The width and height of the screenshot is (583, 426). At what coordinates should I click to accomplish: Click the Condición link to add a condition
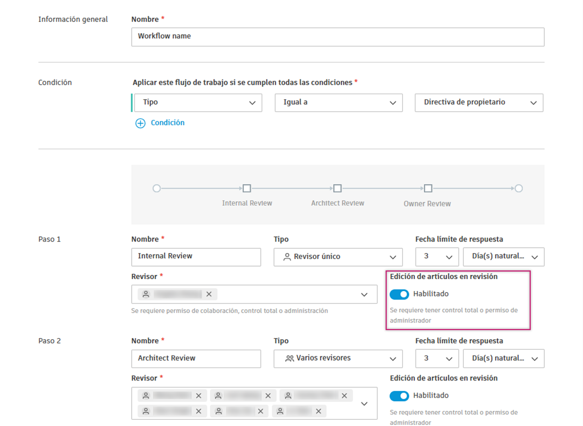(167, 122)
